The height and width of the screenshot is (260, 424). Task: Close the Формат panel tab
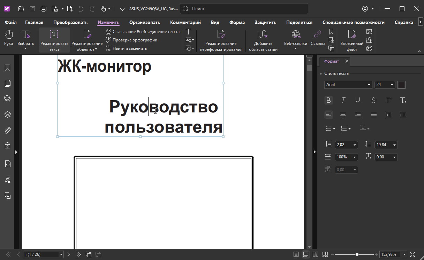(x=347, y=61)
